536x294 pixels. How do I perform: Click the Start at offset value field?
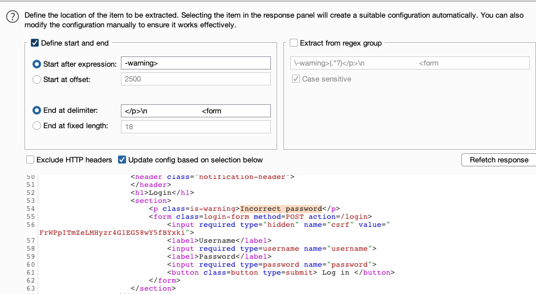tap(195, 79)
